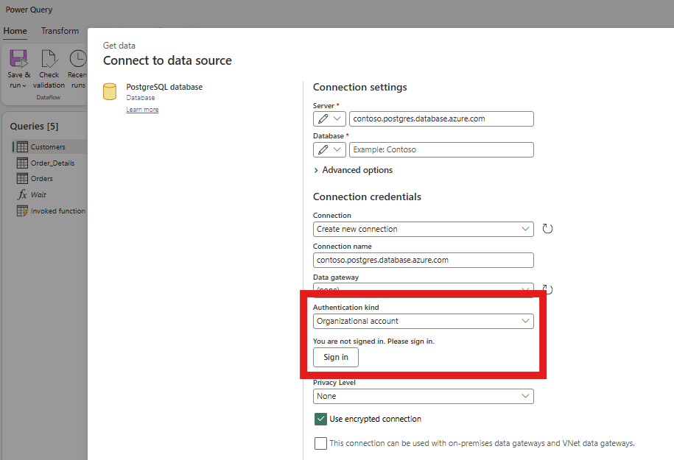Select the fx icon for Wait query
Screen dimensions: 674x460
coord(24,194)
